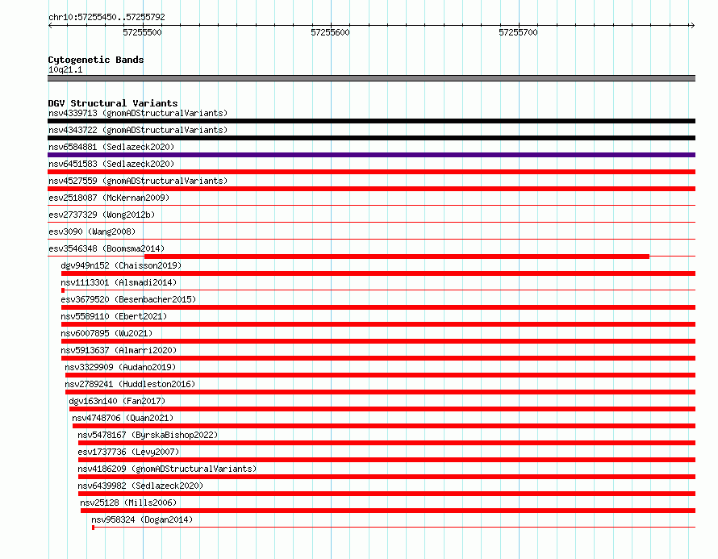This screenshot has width=718, height=559.
Task: Open the esv2737329 (Wong2012b) variant
Action: pos(102,215)
